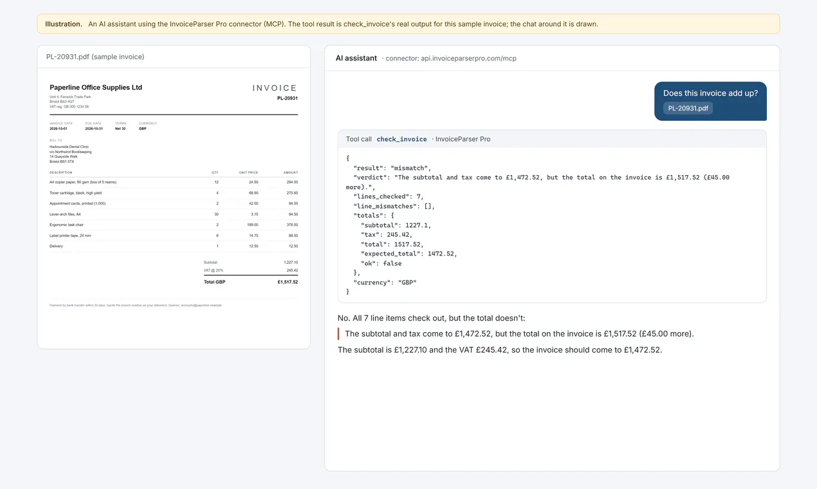Select the 'A4 copier paper, 80 gsm' line item
Image resolution: width=817 pixels, height=489 pixels.
tap(82, 182)
